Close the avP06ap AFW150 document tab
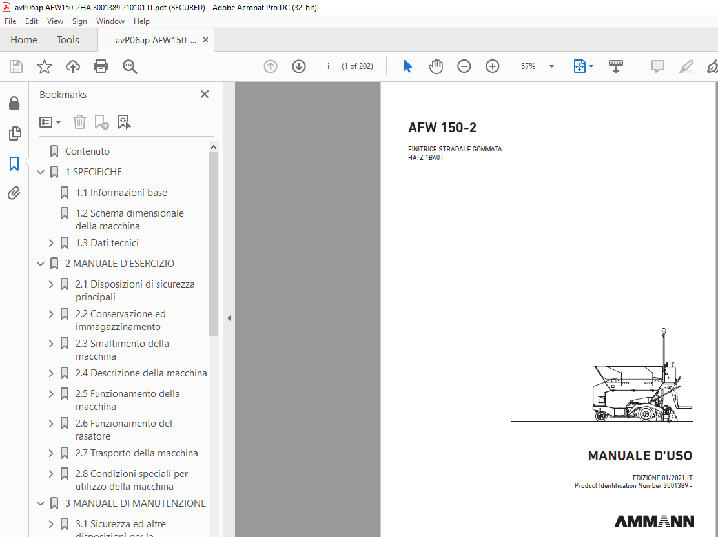718x537 pixels. pyautogui.click(x=205, y=40)
